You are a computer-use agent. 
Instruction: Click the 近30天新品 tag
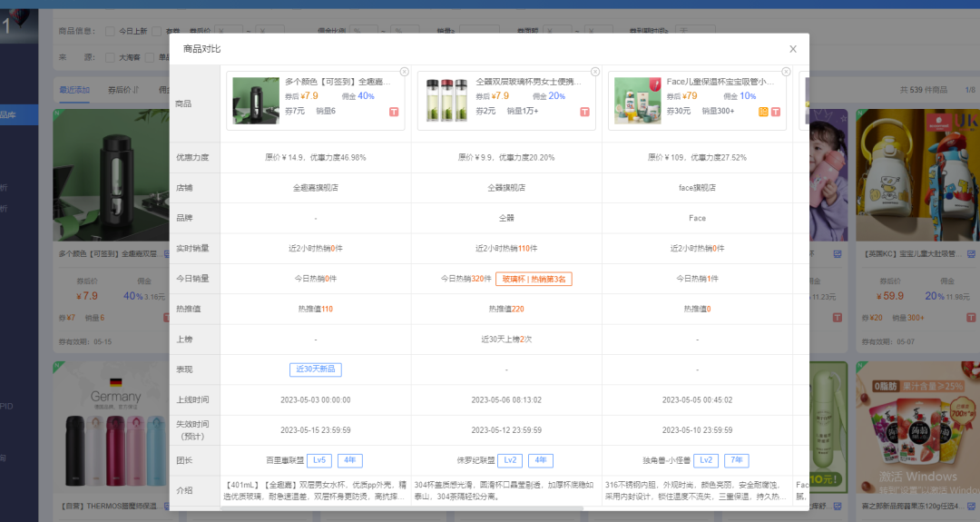pos(316,369)
